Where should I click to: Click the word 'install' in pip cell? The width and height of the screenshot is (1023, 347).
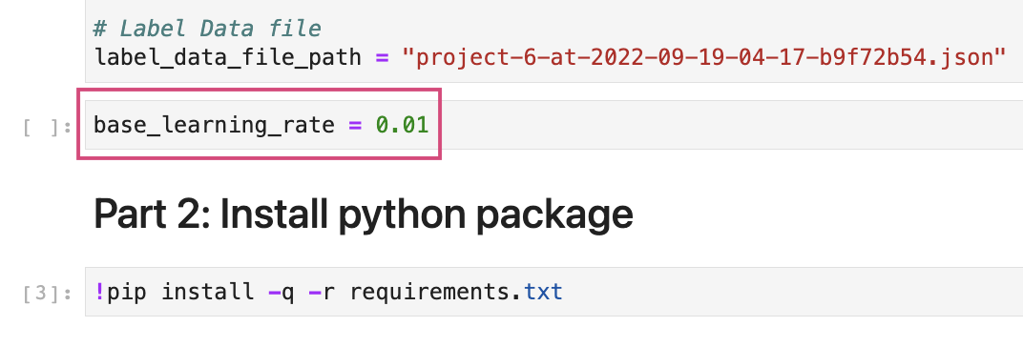point(207,291)
